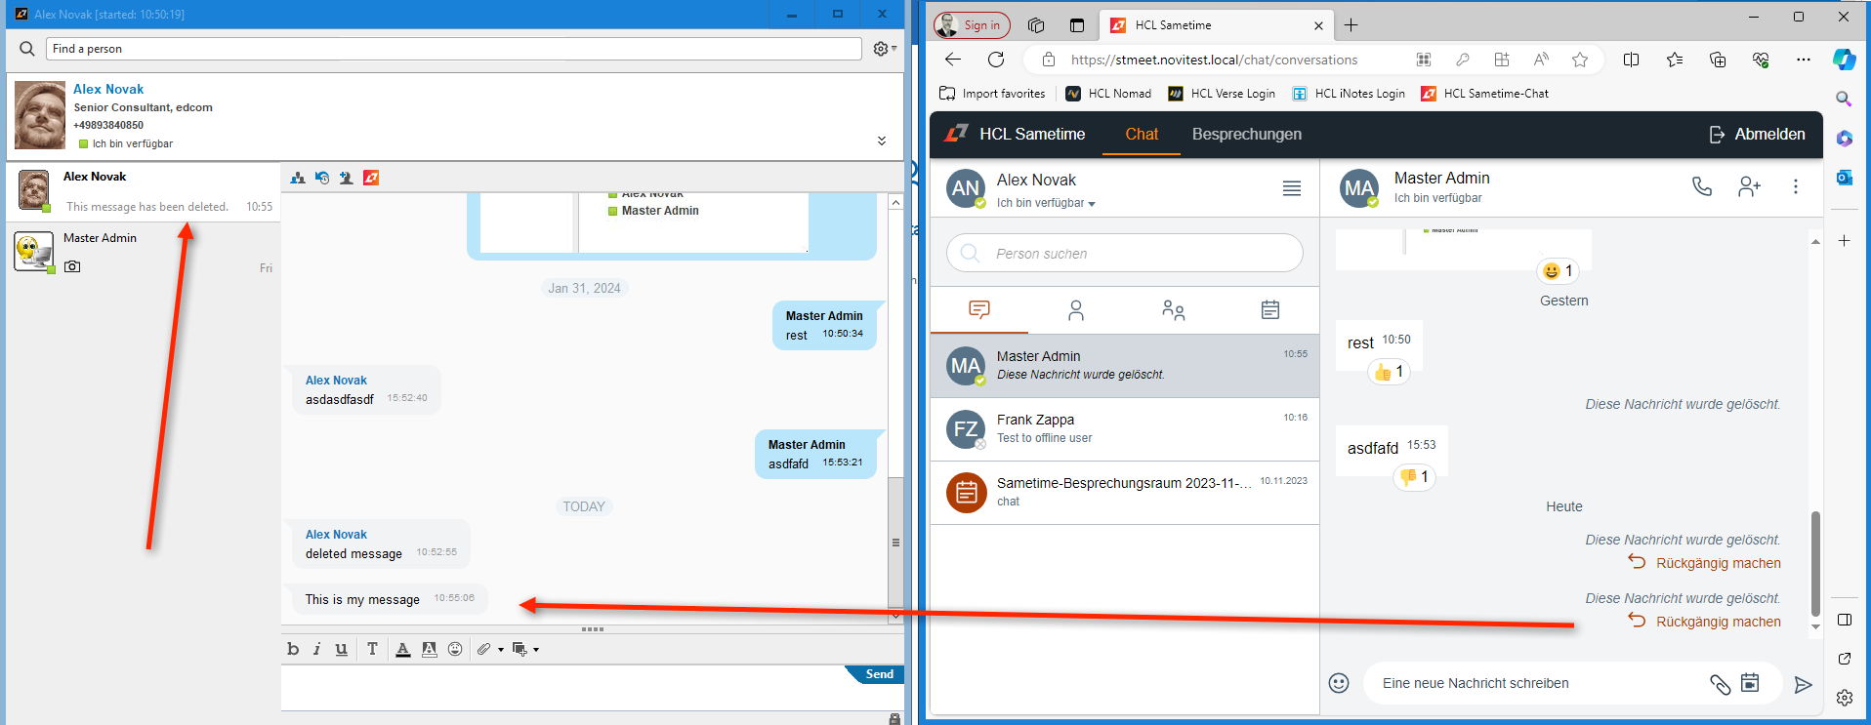The width and height of the screenshot is (1871, 725).
Task: Toggle thumbs up reaction on rest message
Action: point(1390,372)
